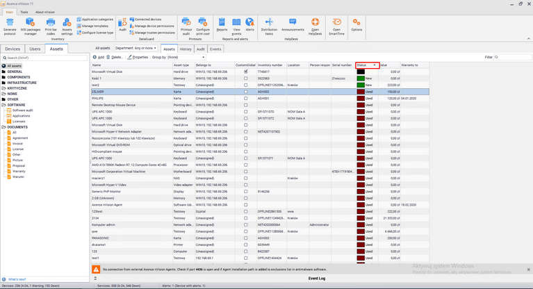Tick CustomGlobal checkbox for PHILIPS row
Viewport: 533px width, 289px height.
tap(245, 99)
